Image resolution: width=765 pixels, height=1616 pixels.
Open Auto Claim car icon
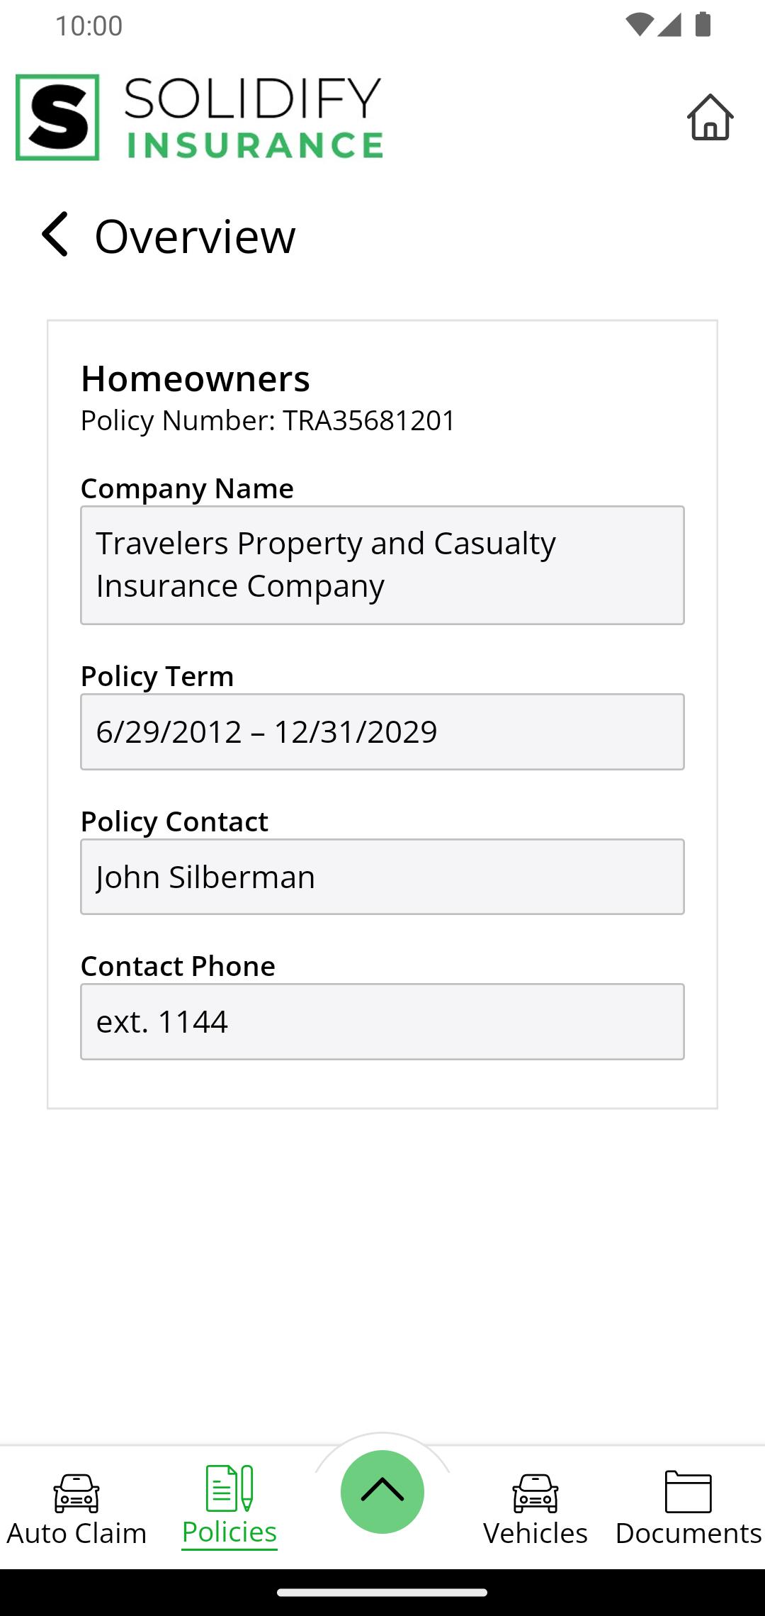coord(76,1493)
